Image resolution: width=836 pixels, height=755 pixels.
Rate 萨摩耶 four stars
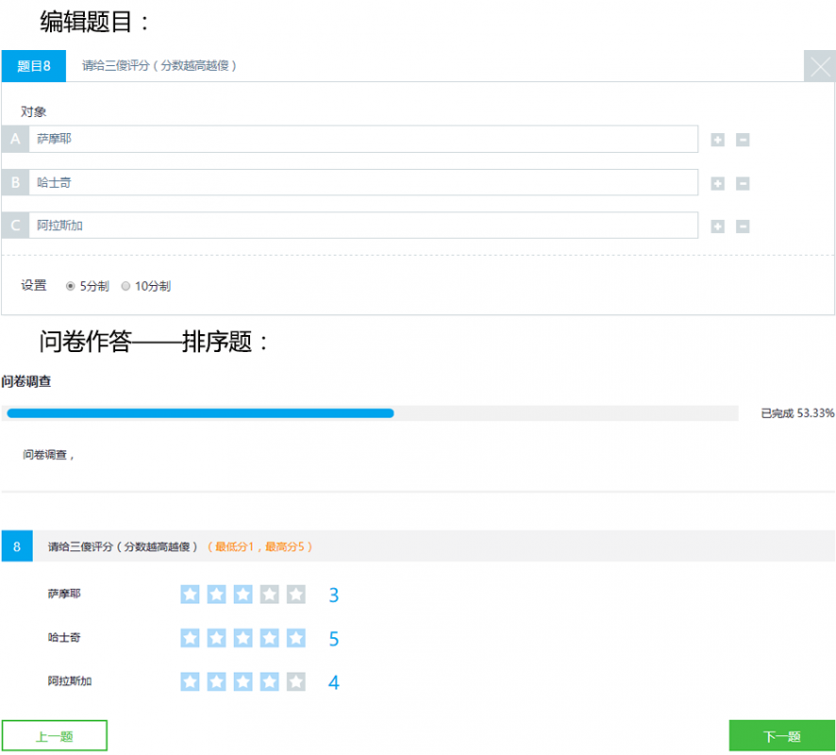pos(270,594)
